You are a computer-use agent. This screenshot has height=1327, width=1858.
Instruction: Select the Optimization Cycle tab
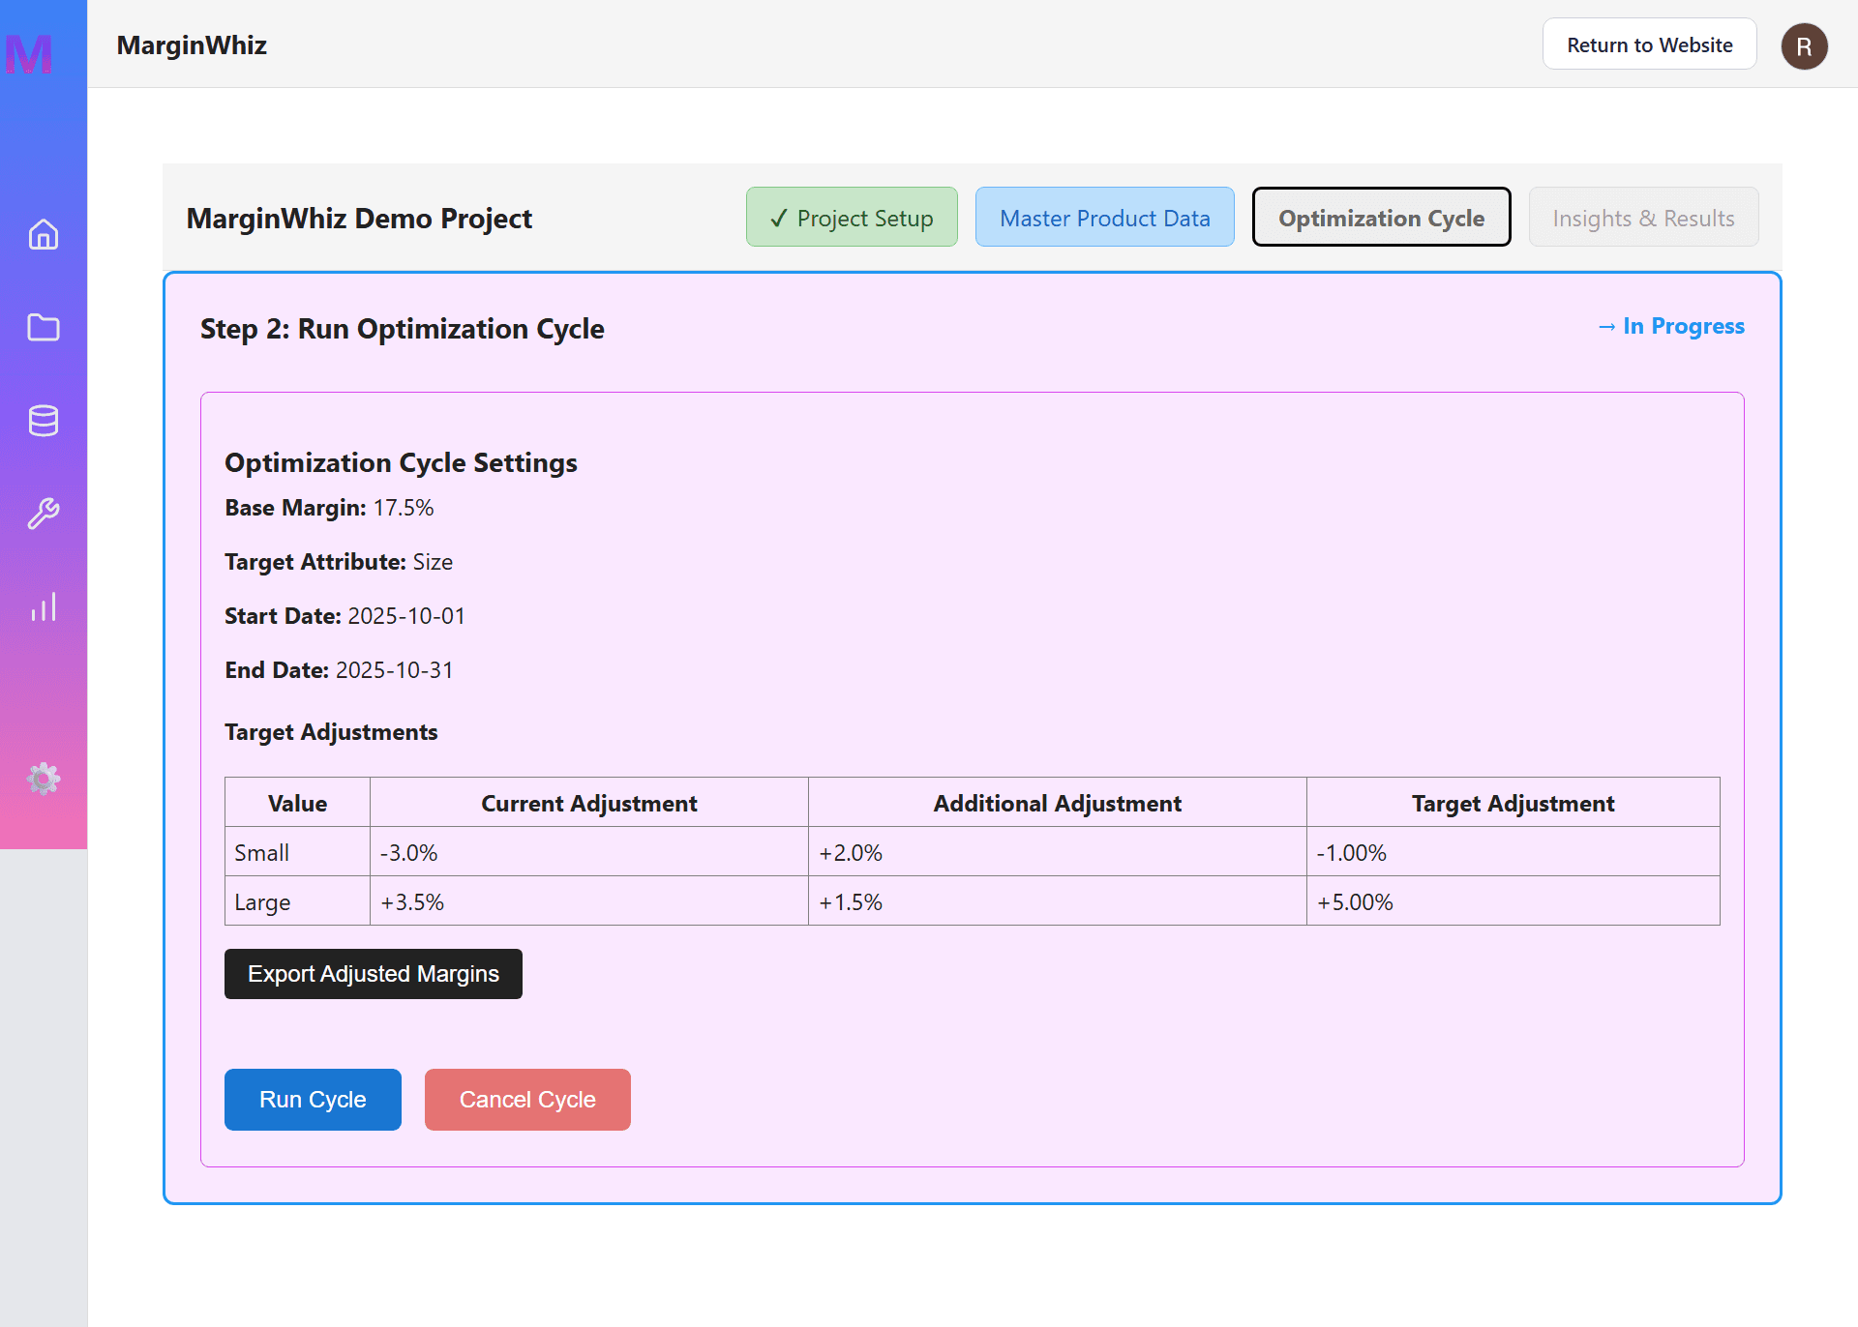pos(1381,218)
